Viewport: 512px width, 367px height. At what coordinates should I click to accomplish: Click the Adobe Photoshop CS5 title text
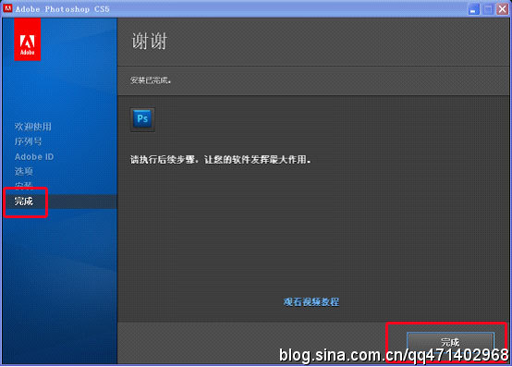click(x=62, y=9)
